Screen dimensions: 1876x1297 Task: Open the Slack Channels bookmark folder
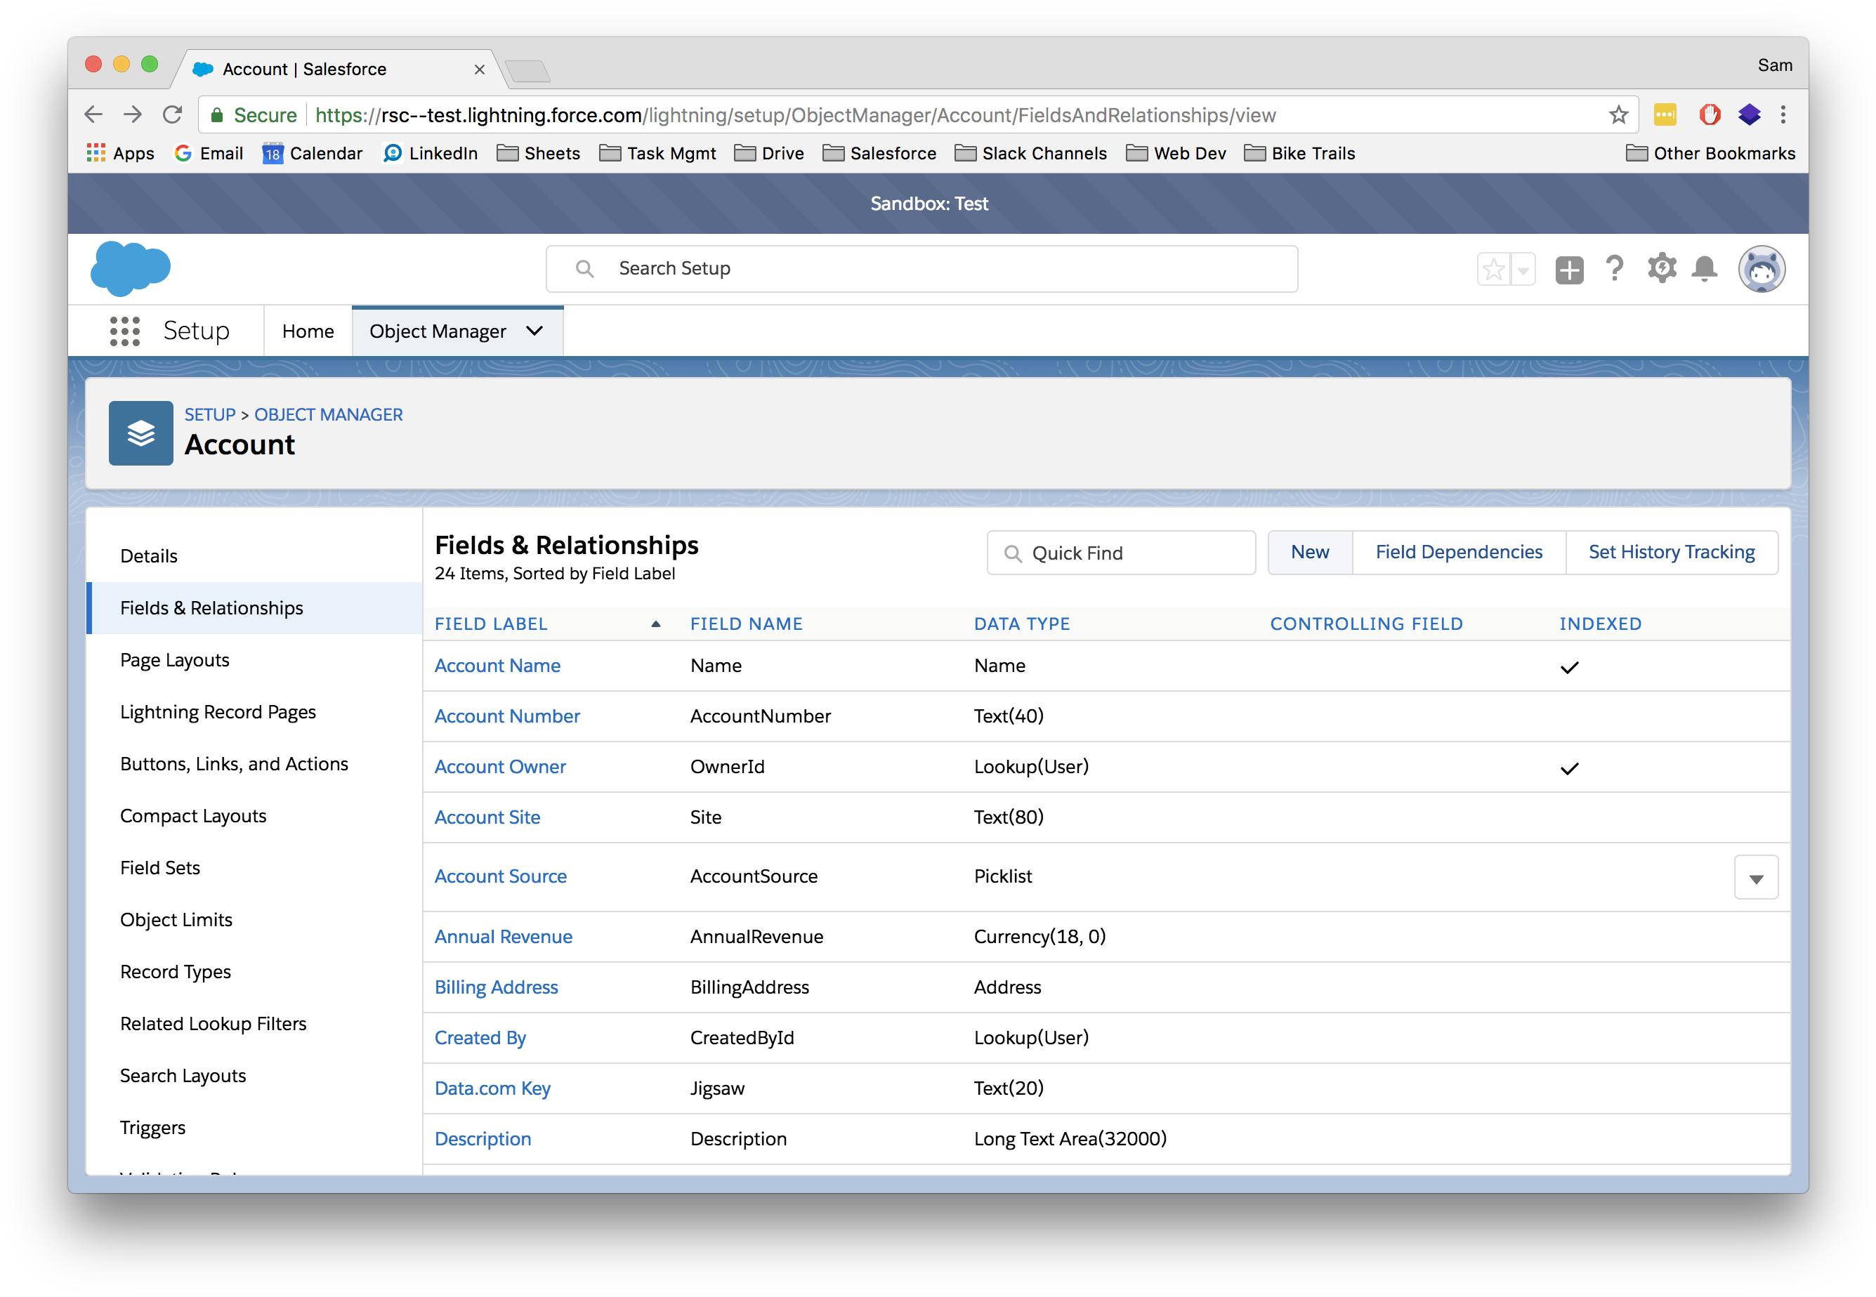[1030, 153]
